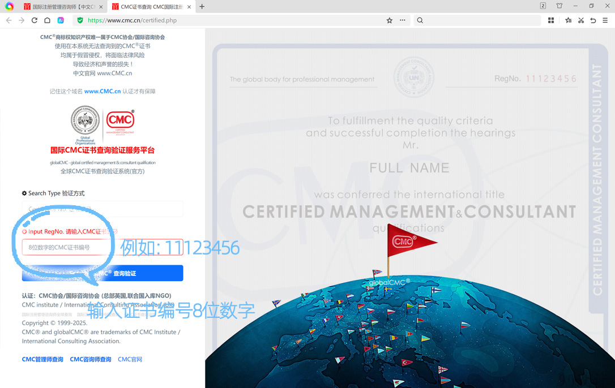Viewport: 615px width, 388px height.
Task: Open the CMC咨询师查询 footer link
Action: pyautogui.click(x=91, y=359)
